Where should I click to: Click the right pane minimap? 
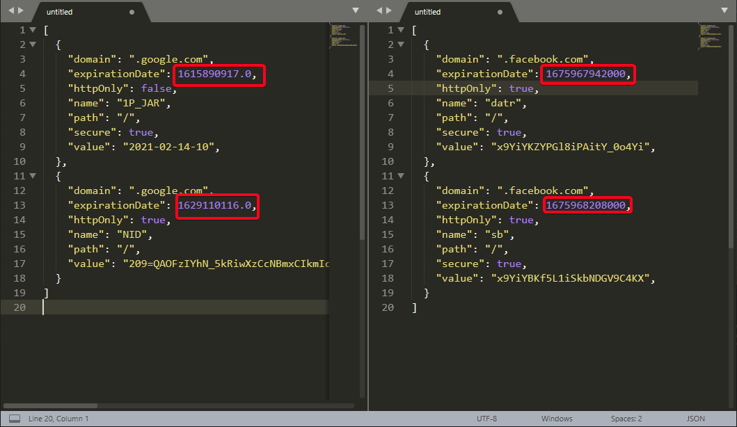712,35
